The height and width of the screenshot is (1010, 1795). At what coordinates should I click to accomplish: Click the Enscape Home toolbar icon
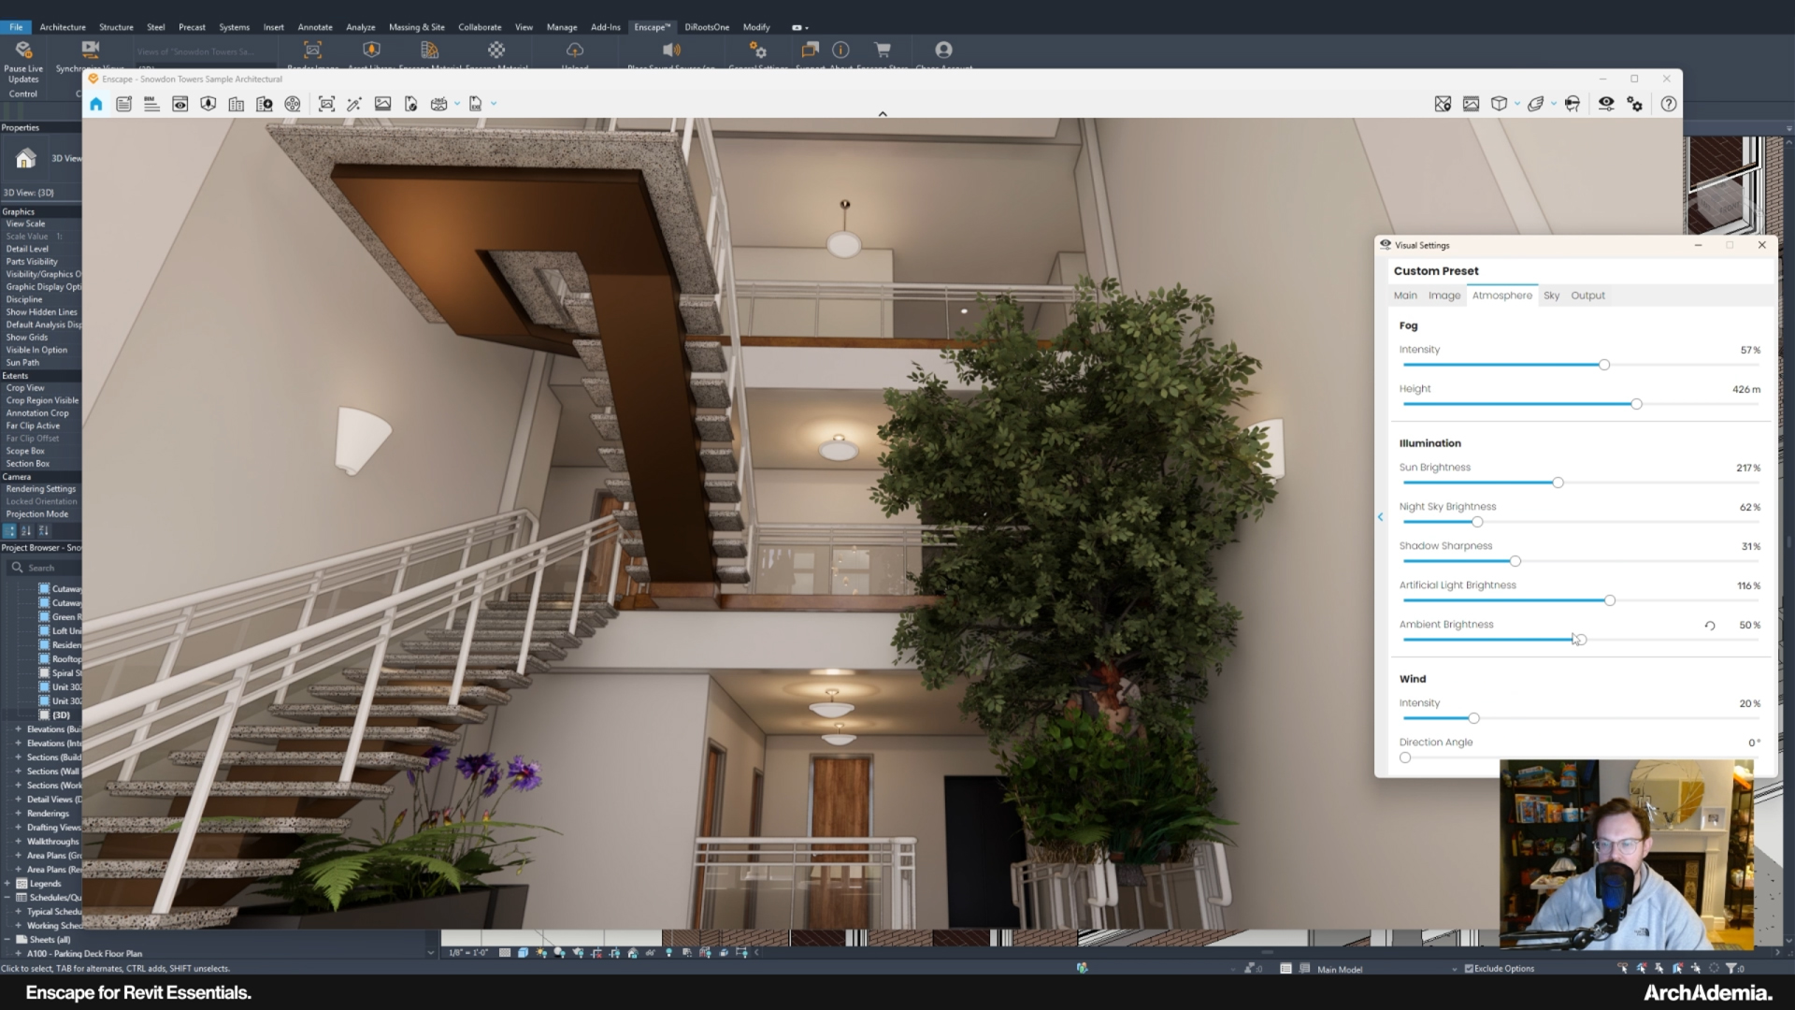coord(96,104)
